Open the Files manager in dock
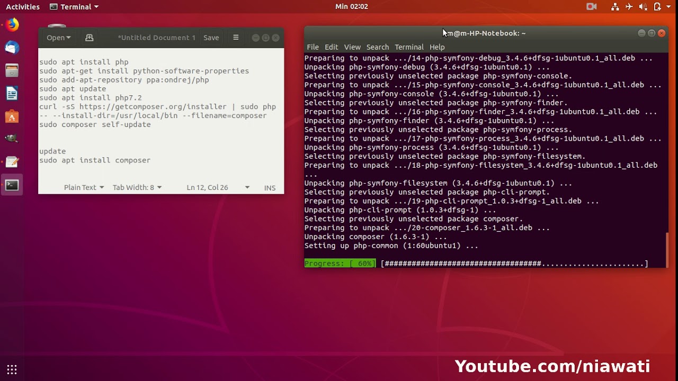Screen dimensions: 678x381 pyautogui.click(x=12, y=70)
